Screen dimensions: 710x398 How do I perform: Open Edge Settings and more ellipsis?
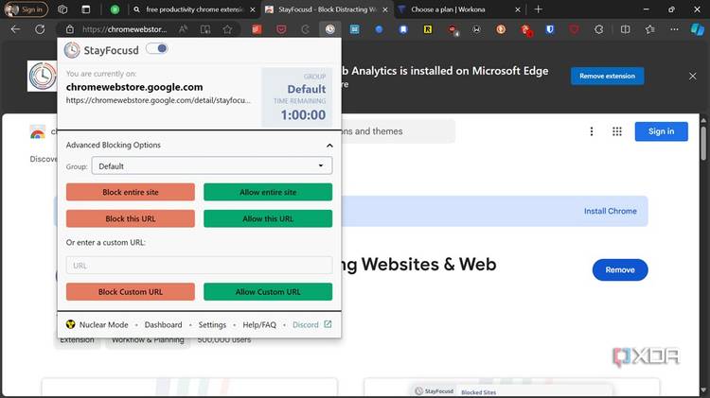(674, 29)
